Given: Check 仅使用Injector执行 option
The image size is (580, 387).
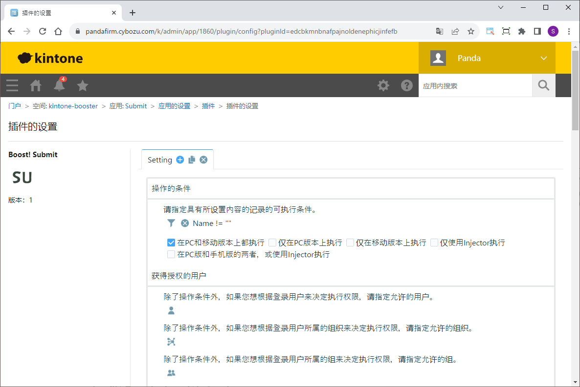Looking at the screenshot, I should coord(434,243).
